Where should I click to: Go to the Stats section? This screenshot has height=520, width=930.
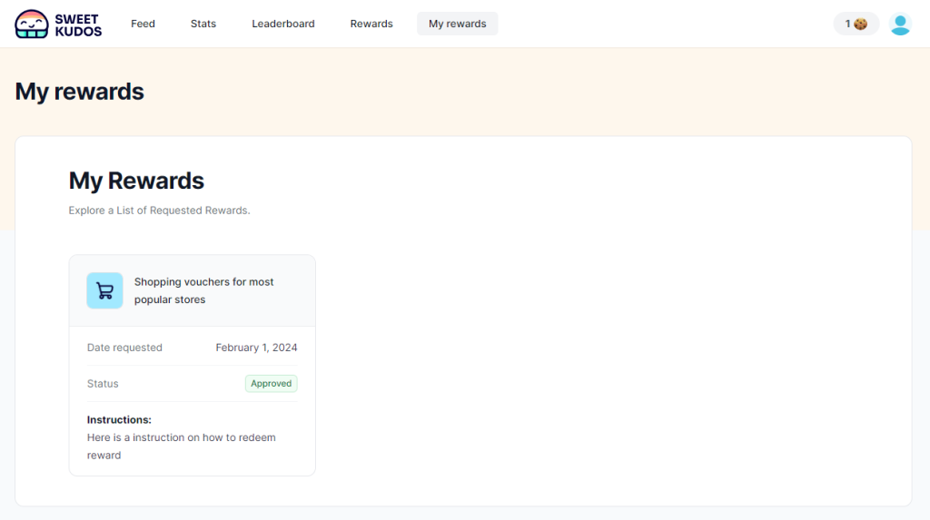(203, 24)
